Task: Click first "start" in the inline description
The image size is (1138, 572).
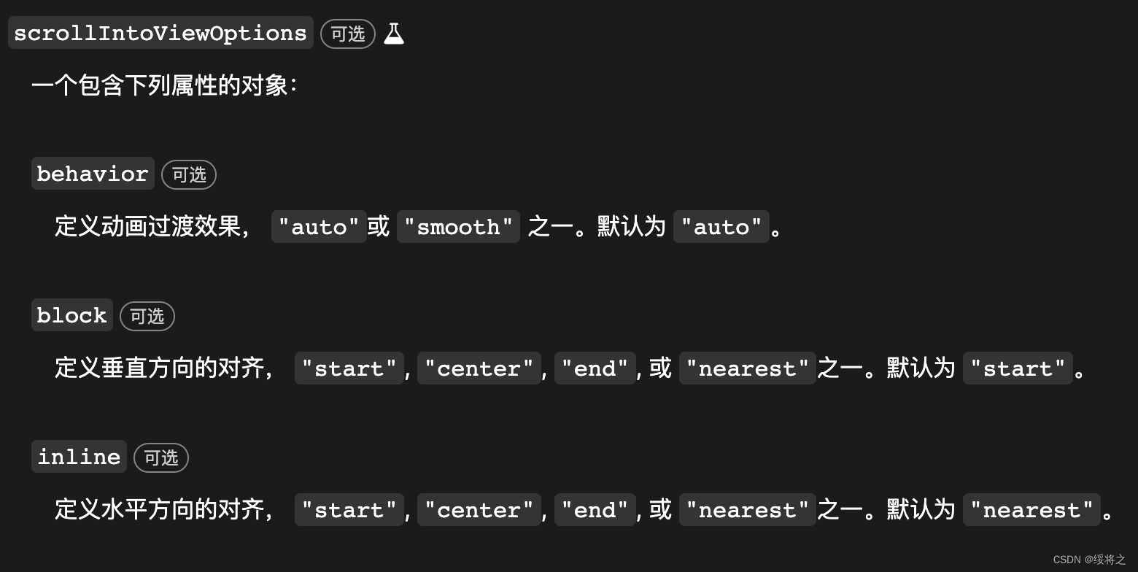Action: [x=349, y=510]
